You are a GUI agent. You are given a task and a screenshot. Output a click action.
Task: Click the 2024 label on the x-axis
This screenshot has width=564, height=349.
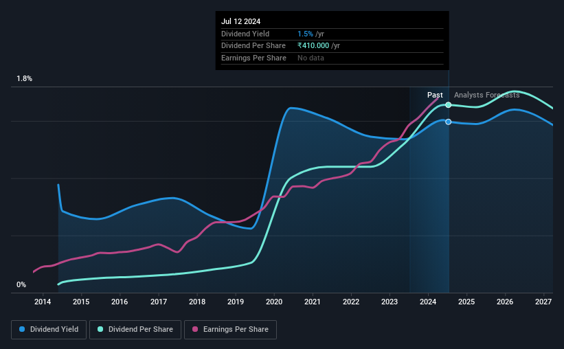click(428, 302)
